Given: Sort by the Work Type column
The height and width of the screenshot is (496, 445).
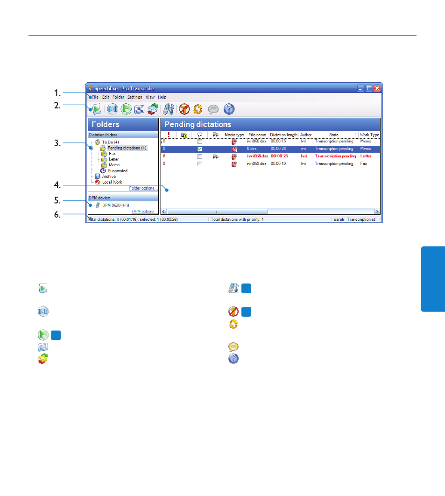Looking at the screenshot, I should [369, 135].
